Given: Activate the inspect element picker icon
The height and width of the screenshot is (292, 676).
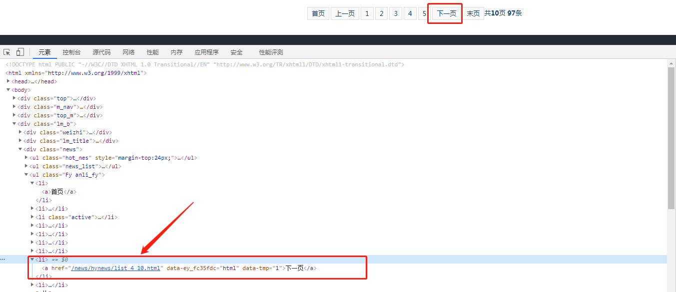Looking at the screenshot, I should tap(7, 52).
